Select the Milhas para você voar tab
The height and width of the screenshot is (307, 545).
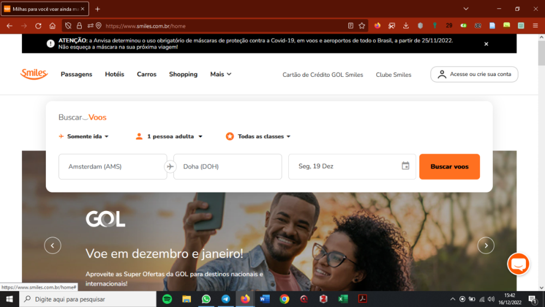tap(45, 9)
